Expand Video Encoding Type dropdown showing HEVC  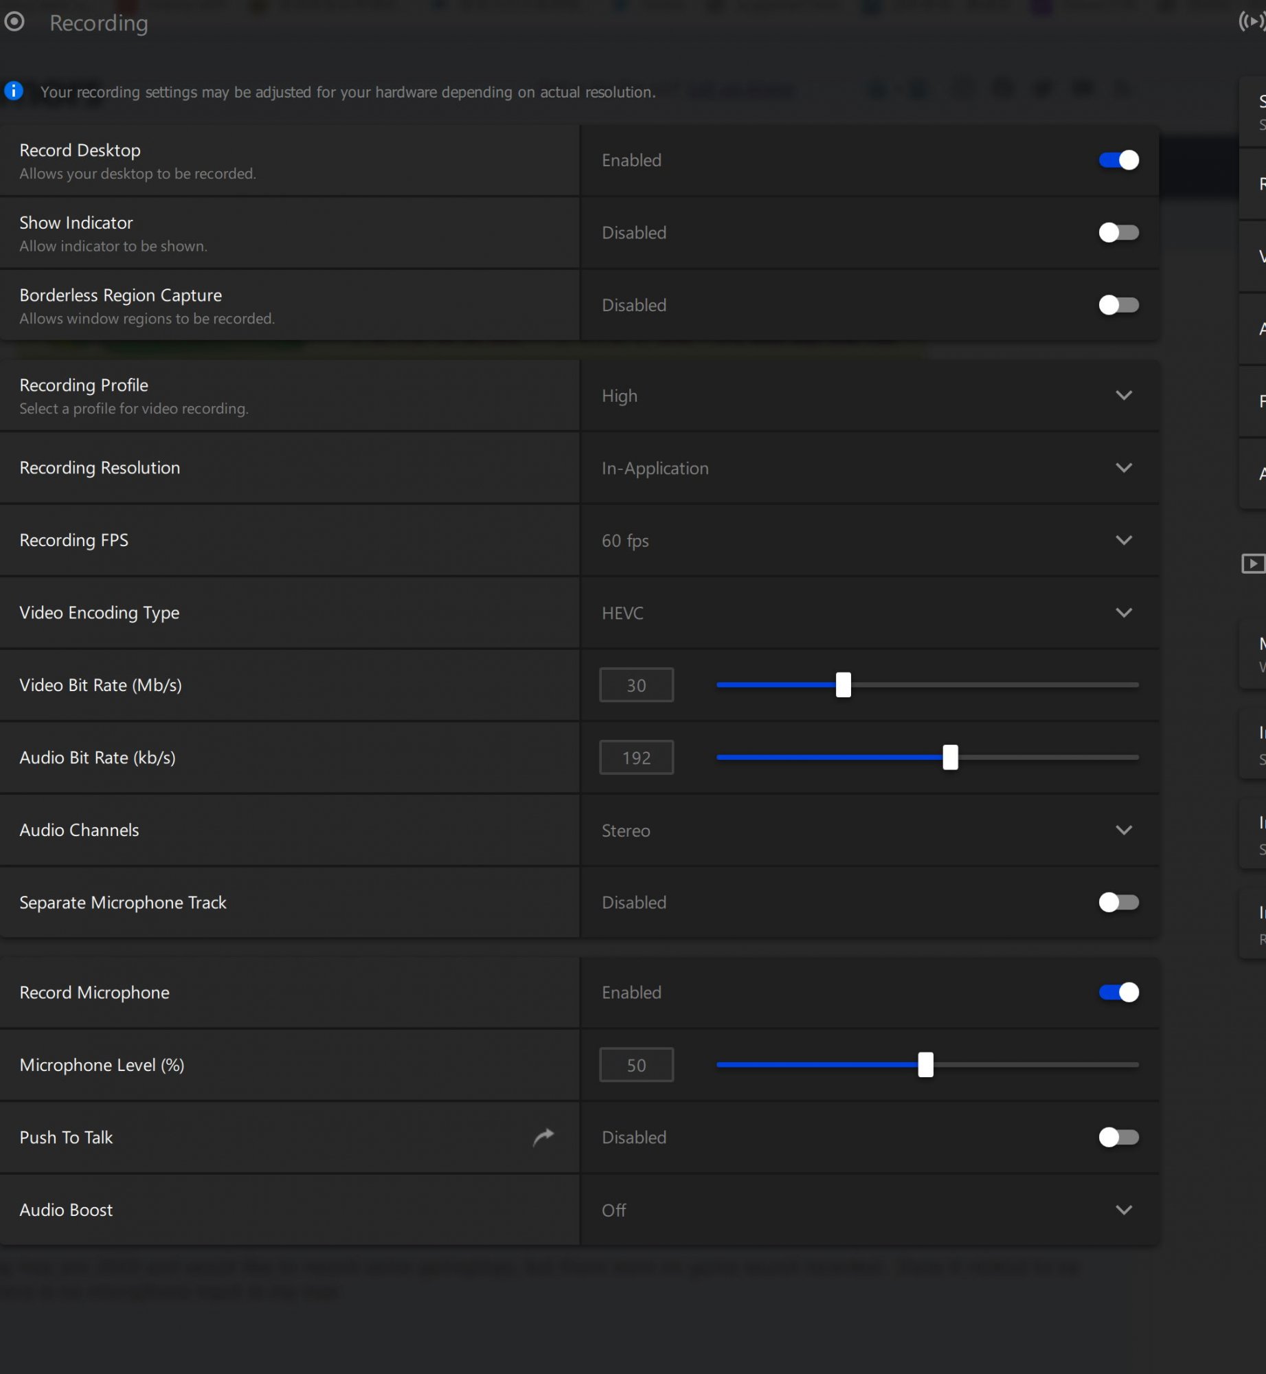coord(869,613)
